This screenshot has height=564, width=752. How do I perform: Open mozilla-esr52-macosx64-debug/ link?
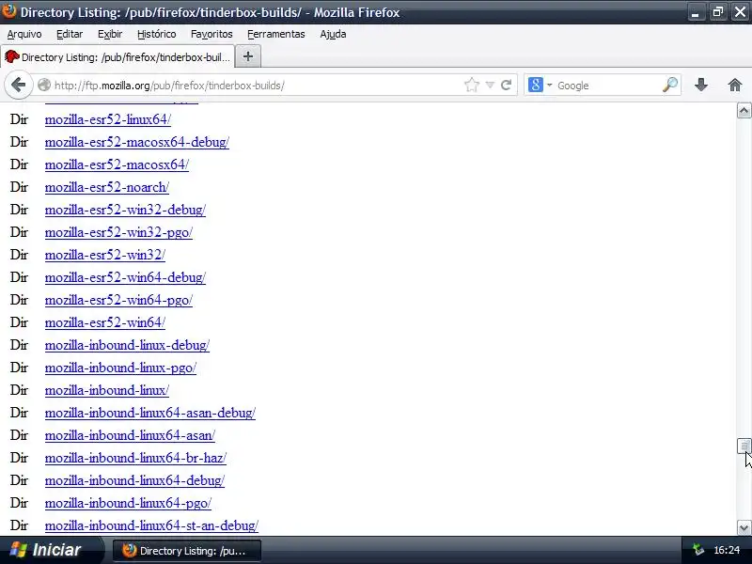137,142
